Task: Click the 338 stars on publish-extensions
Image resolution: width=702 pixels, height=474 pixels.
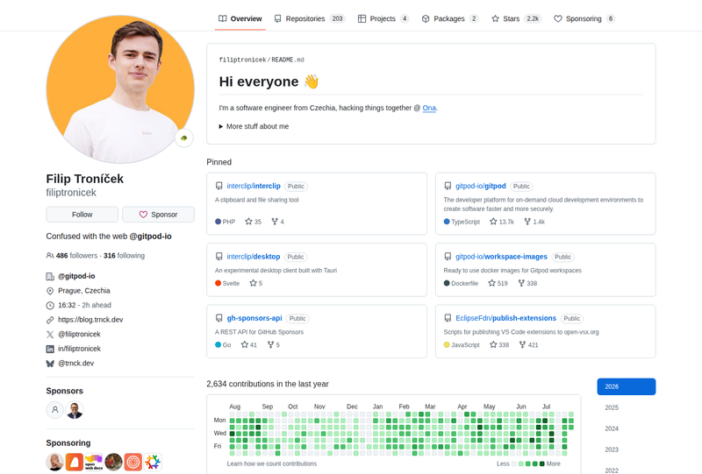Action: 499,345
